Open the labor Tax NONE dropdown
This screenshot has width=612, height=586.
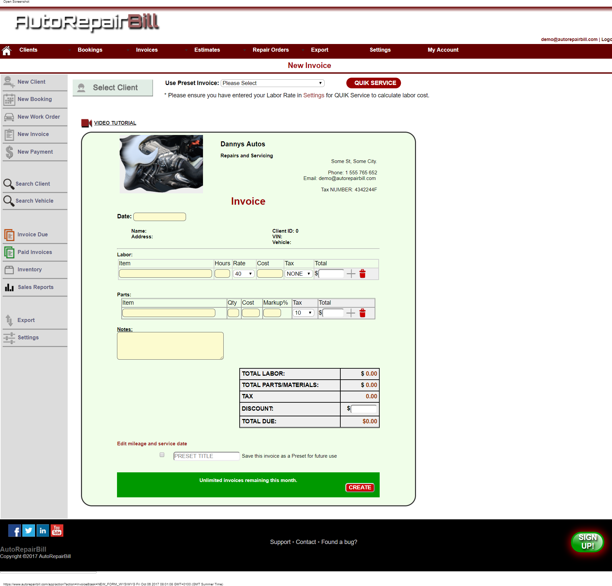point(299,274)
